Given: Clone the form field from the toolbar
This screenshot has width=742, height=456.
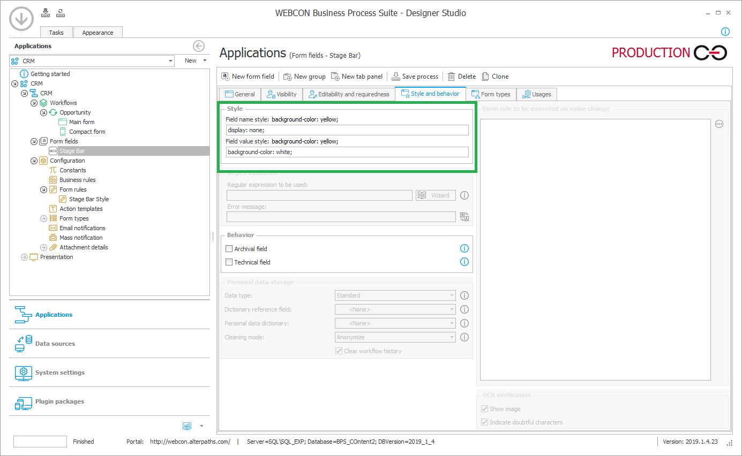Looking at the screenshot, I should coord(495,77).
